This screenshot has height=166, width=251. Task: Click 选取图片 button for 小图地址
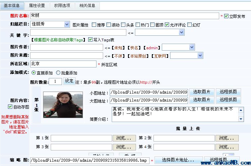(x=202, y=92)
